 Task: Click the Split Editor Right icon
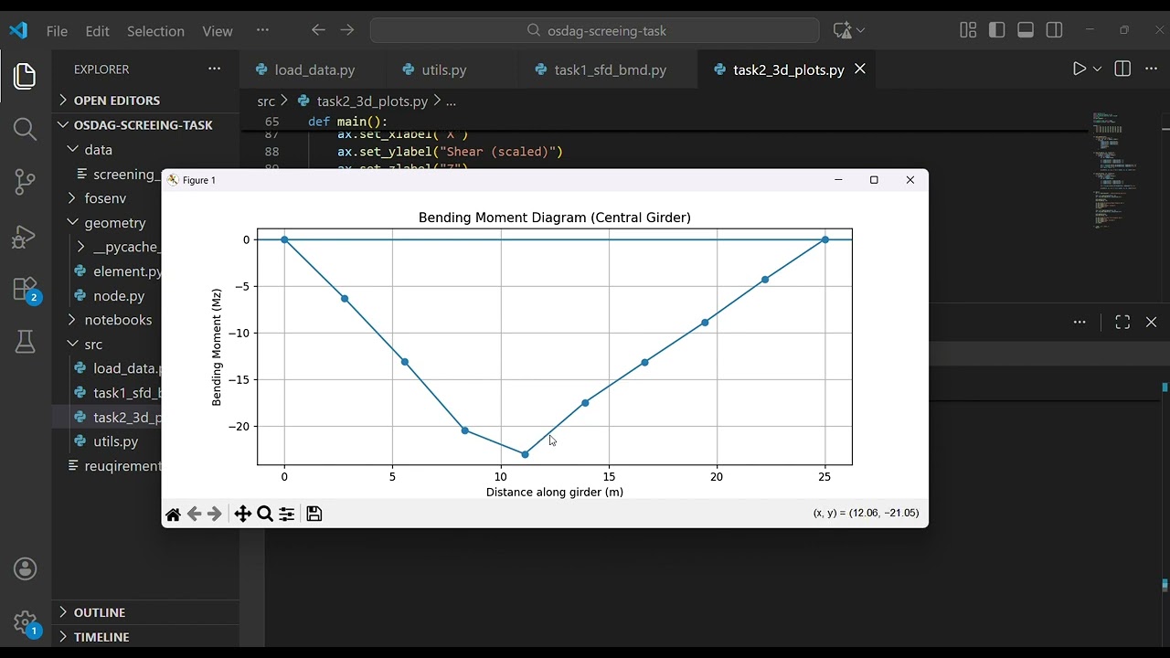(1122, 69)
